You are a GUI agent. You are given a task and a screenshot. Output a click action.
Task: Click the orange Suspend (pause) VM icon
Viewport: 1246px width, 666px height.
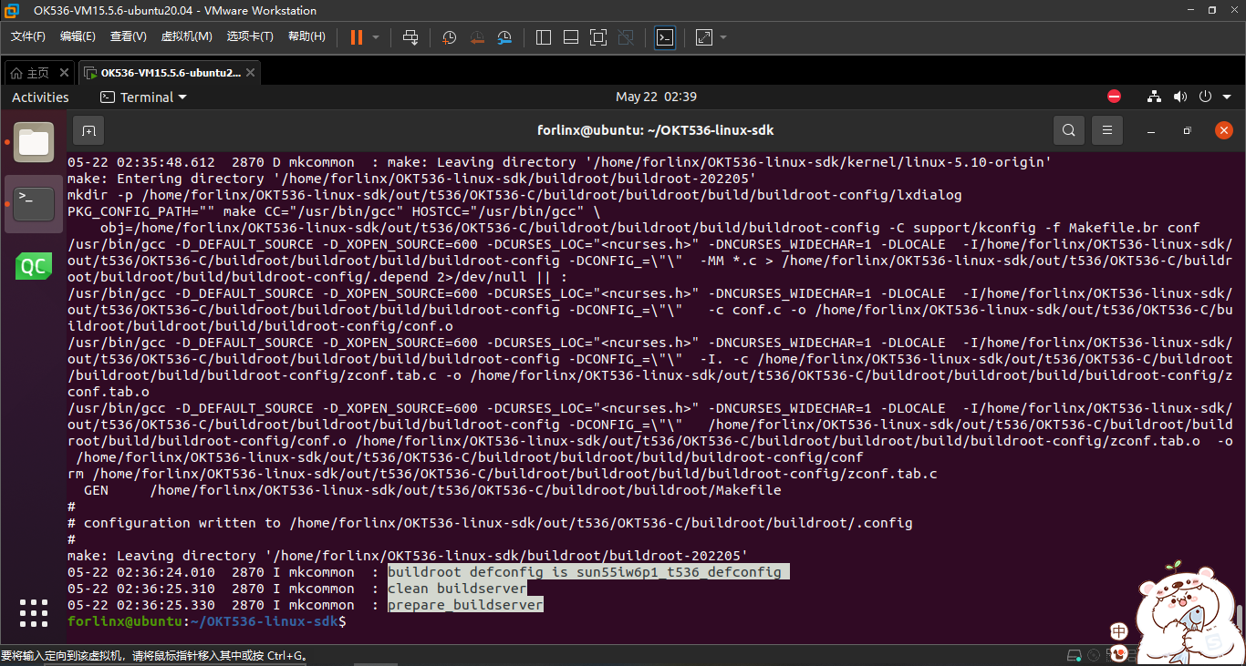tap(356, 37)
